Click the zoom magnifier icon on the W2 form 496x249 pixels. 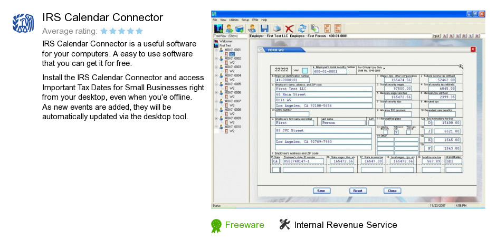[461, 66]
